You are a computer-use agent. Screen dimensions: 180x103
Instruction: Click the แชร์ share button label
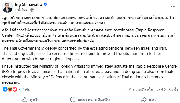[153, 100]
